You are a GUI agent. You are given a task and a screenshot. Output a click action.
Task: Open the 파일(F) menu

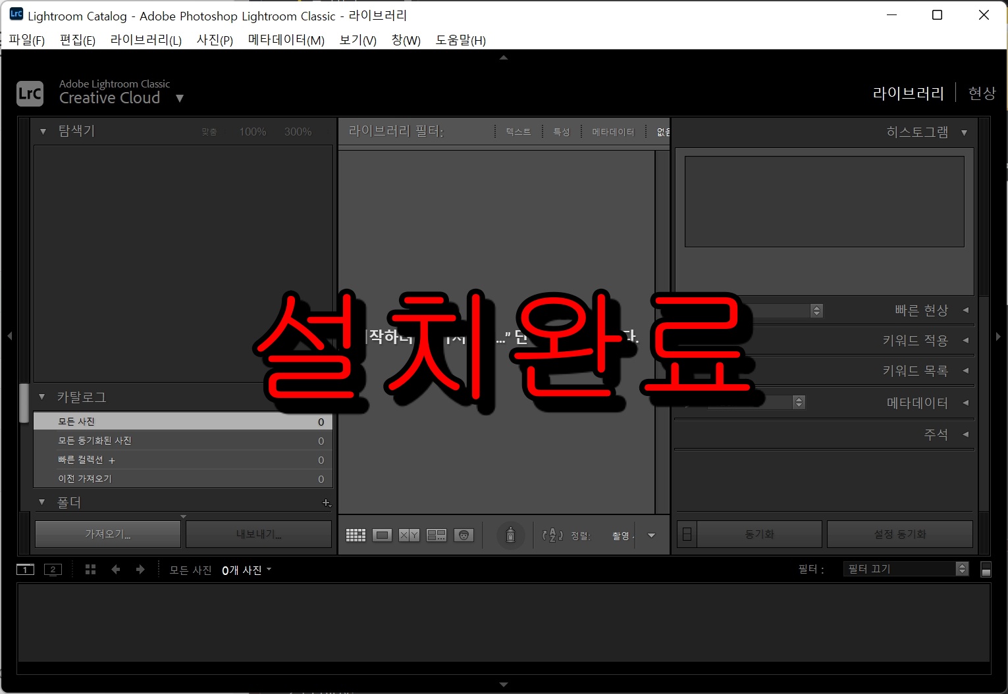click(x=28, y=39)
